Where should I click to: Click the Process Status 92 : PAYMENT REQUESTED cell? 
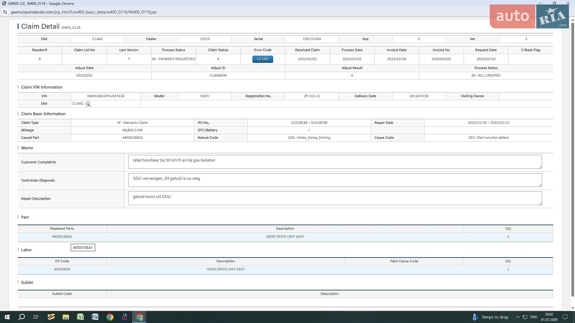pyautogui.click(x=173, y=59)
